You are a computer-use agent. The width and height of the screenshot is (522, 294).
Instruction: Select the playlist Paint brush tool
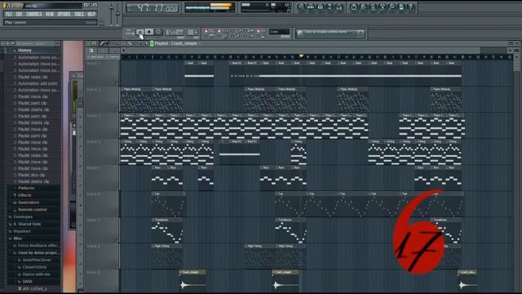coord(107,43)
